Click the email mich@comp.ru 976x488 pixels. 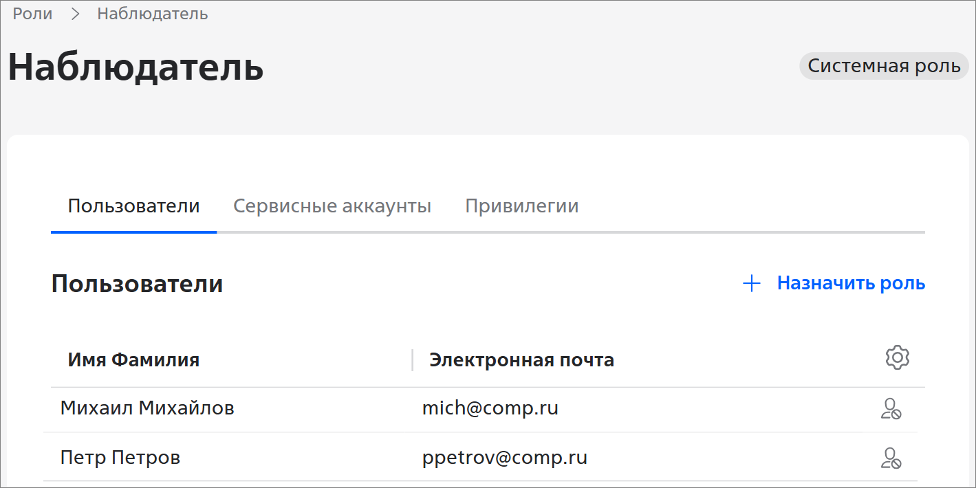(x=490, y=408)
